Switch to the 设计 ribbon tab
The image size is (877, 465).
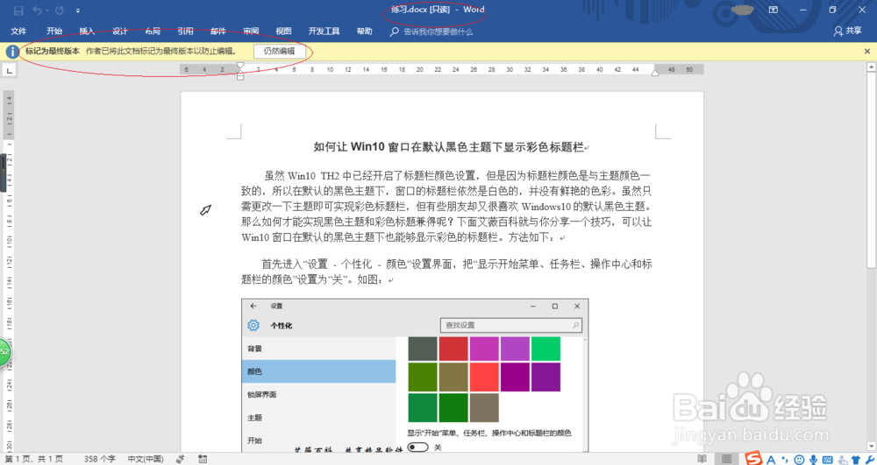(x=119, y=32)
